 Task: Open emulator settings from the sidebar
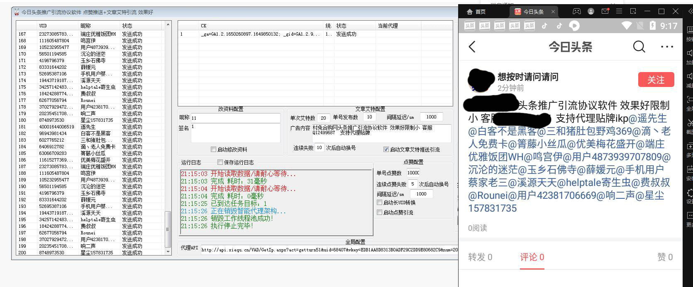point(689,193)
